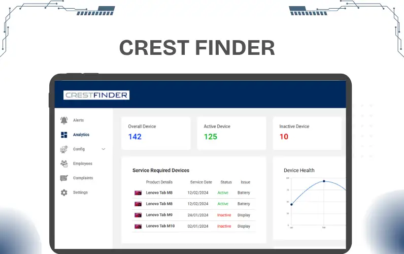Click the peak data point on health chart
The height and width of the screenshot is (254, 404).
point(324,181)
